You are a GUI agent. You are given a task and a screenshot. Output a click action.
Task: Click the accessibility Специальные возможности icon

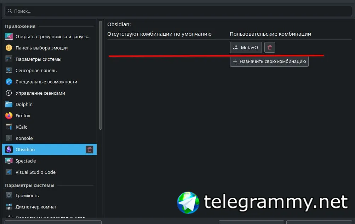pos(9,82)
